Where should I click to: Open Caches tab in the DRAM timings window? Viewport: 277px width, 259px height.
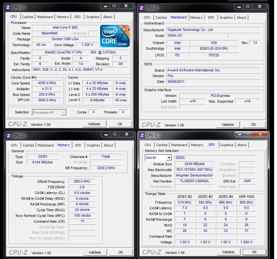[28, 145]
